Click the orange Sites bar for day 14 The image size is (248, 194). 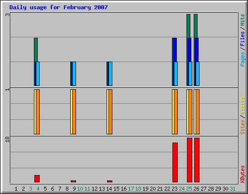coord(110,112)
